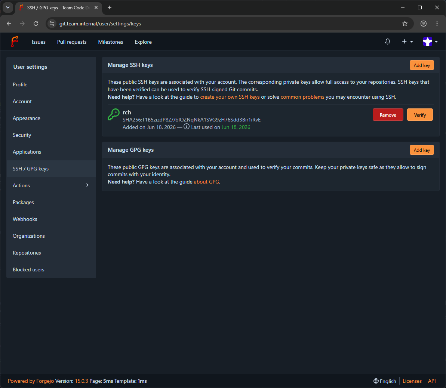Open the notifications bell
This screenshot has height=388, width=446.
tap(387, 41)
